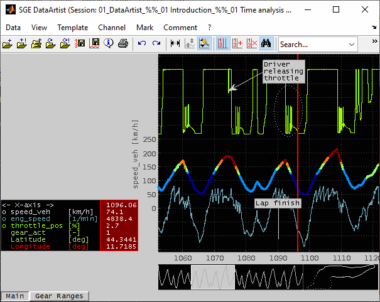Open the View menu

[x=39, y=28]
